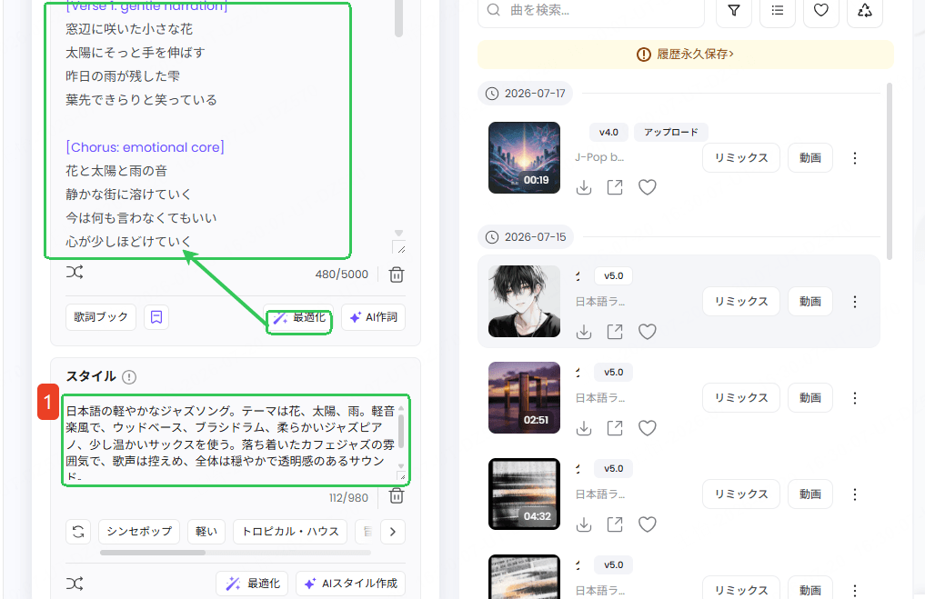Click リミックス on the 02:51 track
The width and height of the screenshot is (925, 599).
coord(741,398)
